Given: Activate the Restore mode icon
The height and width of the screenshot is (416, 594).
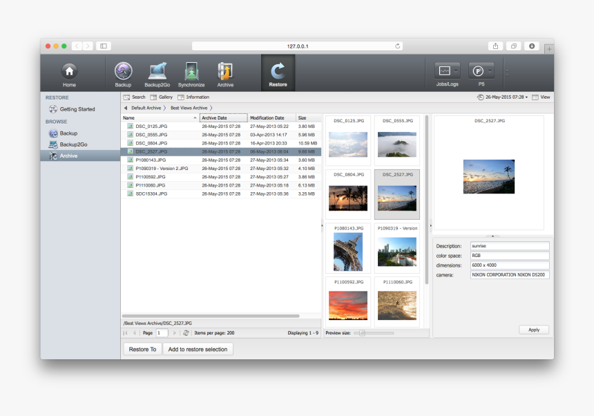Looking at the screenshot, I should [278, 73].
